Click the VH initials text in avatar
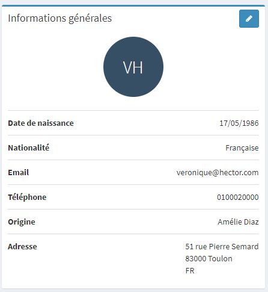Screen dimensions: 268x292 point(133,67)
